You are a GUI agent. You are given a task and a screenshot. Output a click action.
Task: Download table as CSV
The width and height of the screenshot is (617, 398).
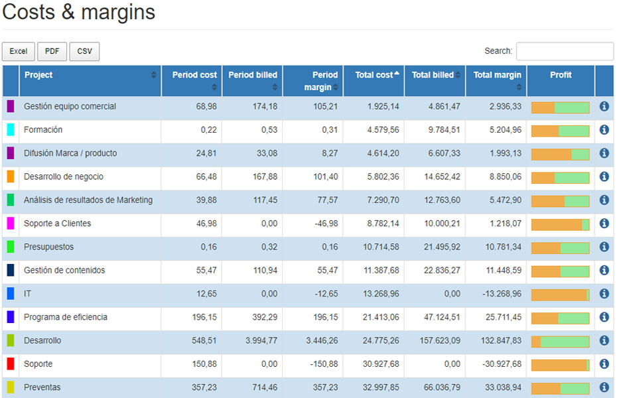[x=84, y=52]
